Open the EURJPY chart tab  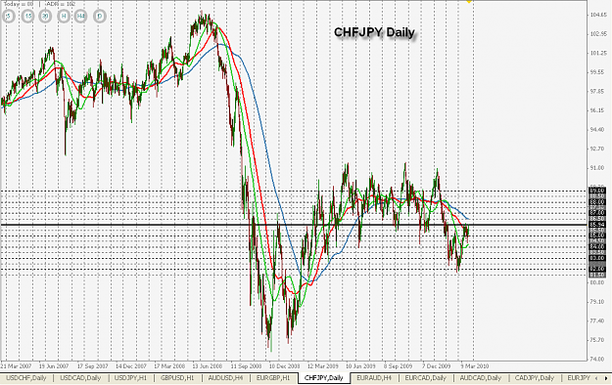579,377
